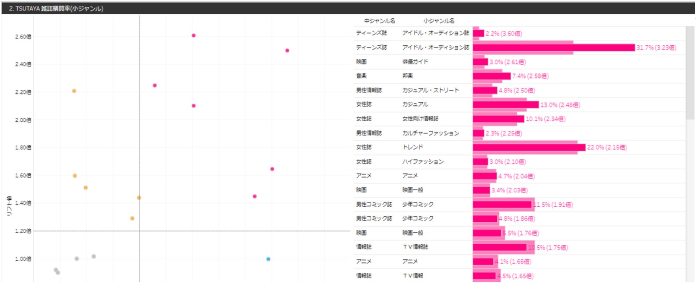
Task: Select the 11.5% (1.91倍) 少年コミック bar
Action: (x=502, y=205)
